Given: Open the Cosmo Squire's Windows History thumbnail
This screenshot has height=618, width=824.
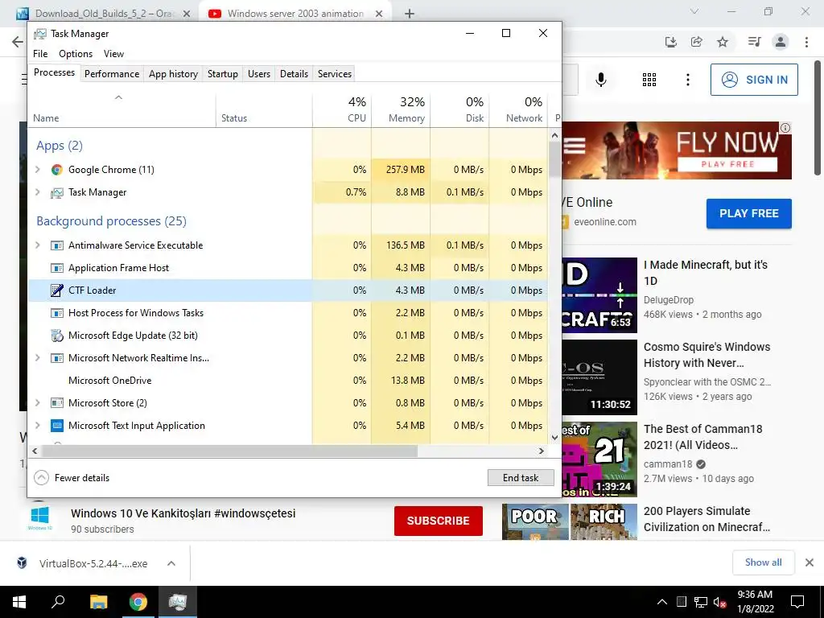Looking at the screenshot, I should 599,377.
